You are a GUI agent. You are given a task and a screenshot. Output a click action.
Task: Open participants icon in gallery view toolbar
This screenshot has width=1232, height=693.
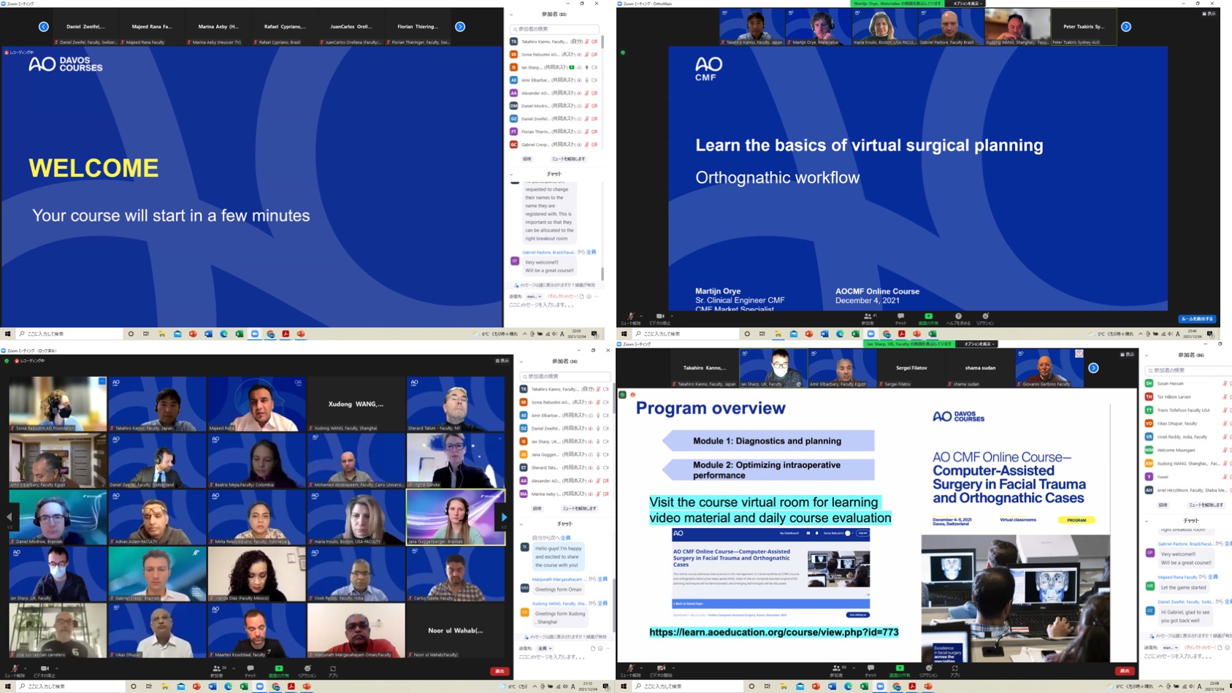pos(216,670)
